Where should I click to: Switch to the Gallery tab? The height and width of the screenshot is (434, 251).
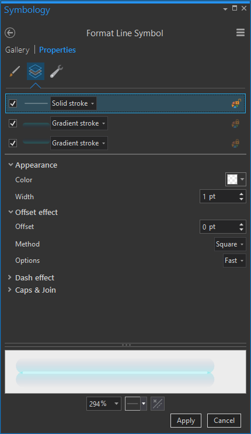[x=17, y=50]
